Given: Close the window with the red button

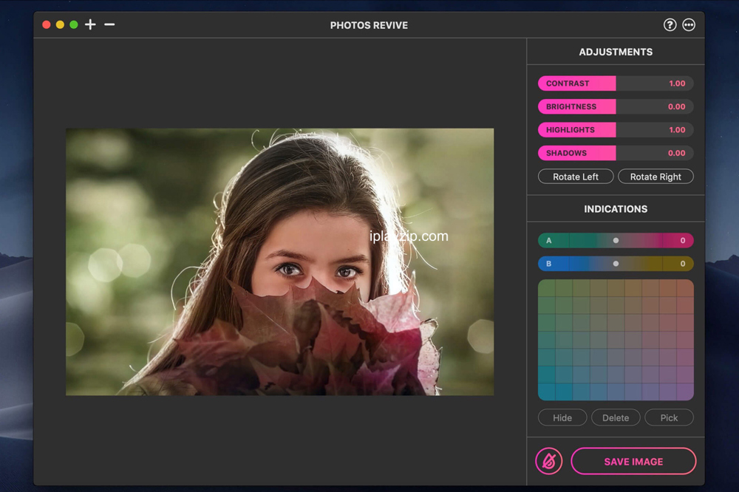Looking at the screenshot, I should (46, 24).
